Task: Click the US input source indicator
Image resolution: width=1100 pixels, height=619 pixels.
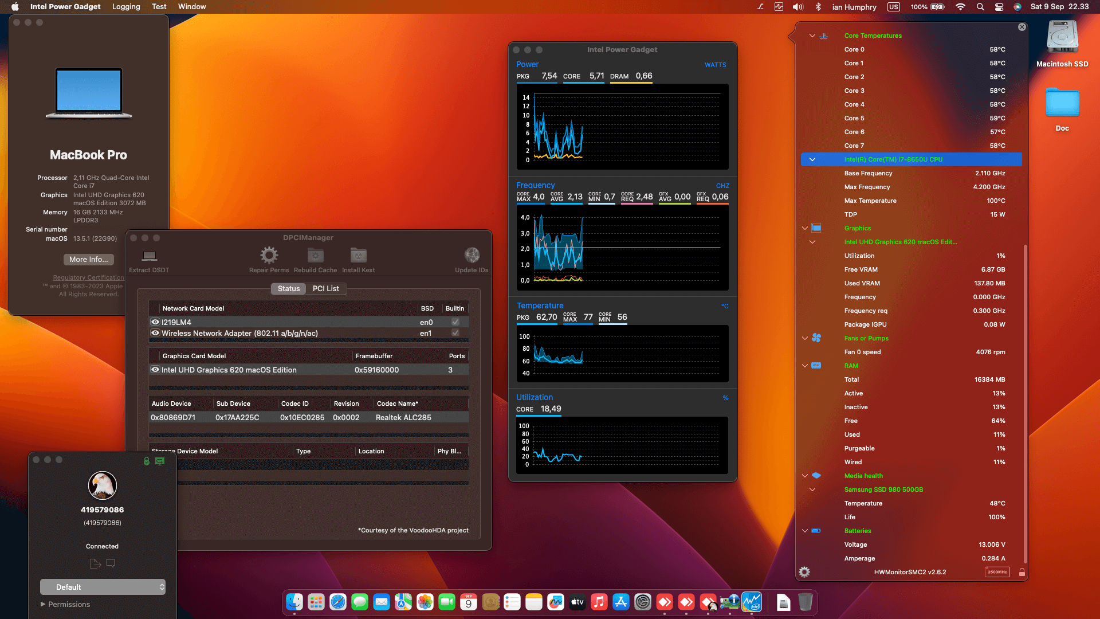Action: tap(893, 7)
